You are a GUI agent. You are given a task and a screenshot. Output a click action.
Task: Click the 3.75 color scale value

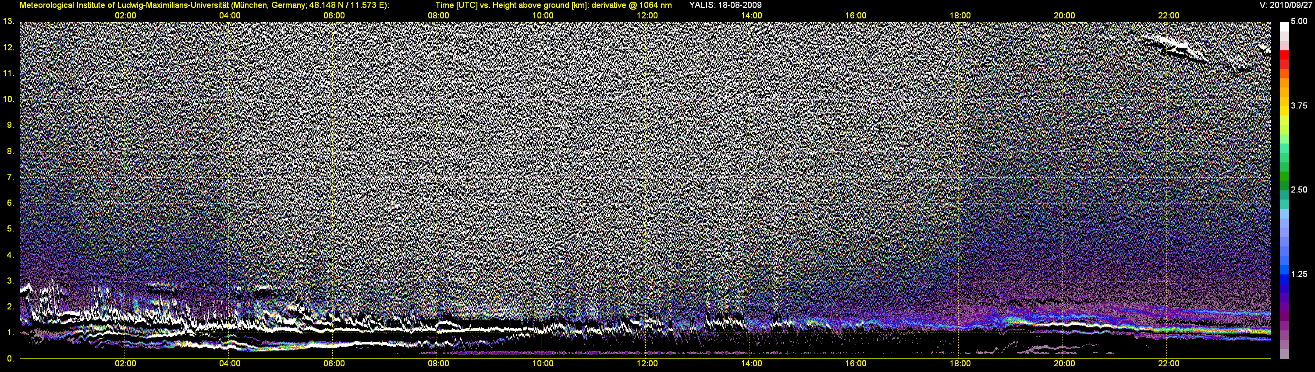1299,105
